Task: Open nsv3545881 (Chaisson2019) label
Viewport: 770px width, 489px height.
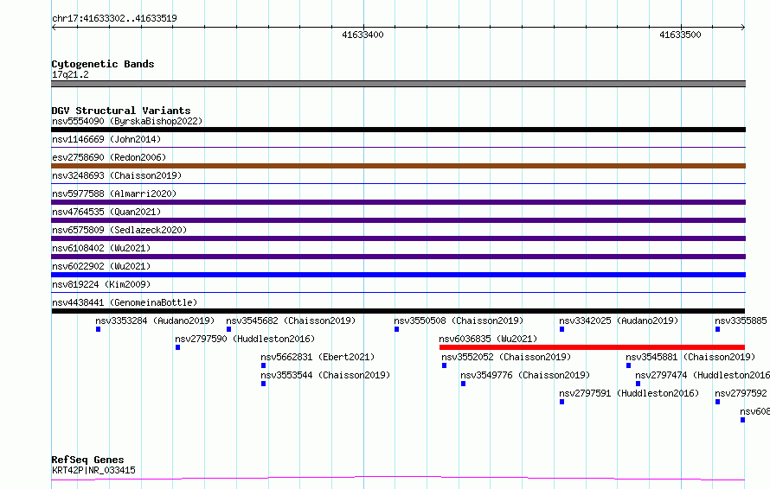Action: coord(690,357)
